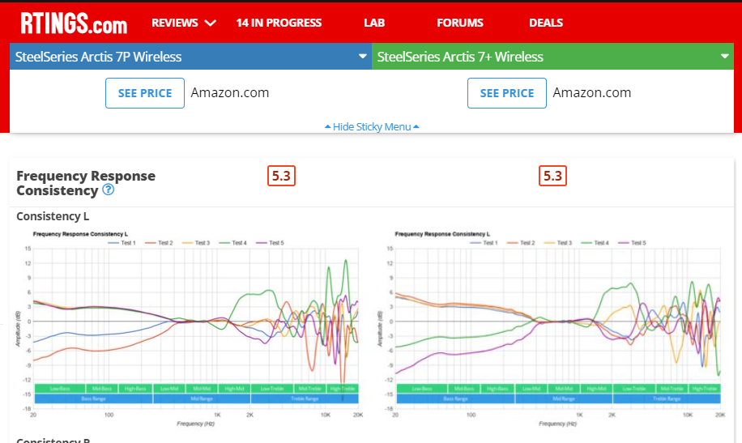
Task: Toggle Test 2 series in Arctis 7+ chart legend
Action: (521, 243)
